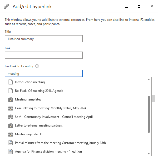Click the case icon of Monthly status, May 2024

[x=11, y=108]
